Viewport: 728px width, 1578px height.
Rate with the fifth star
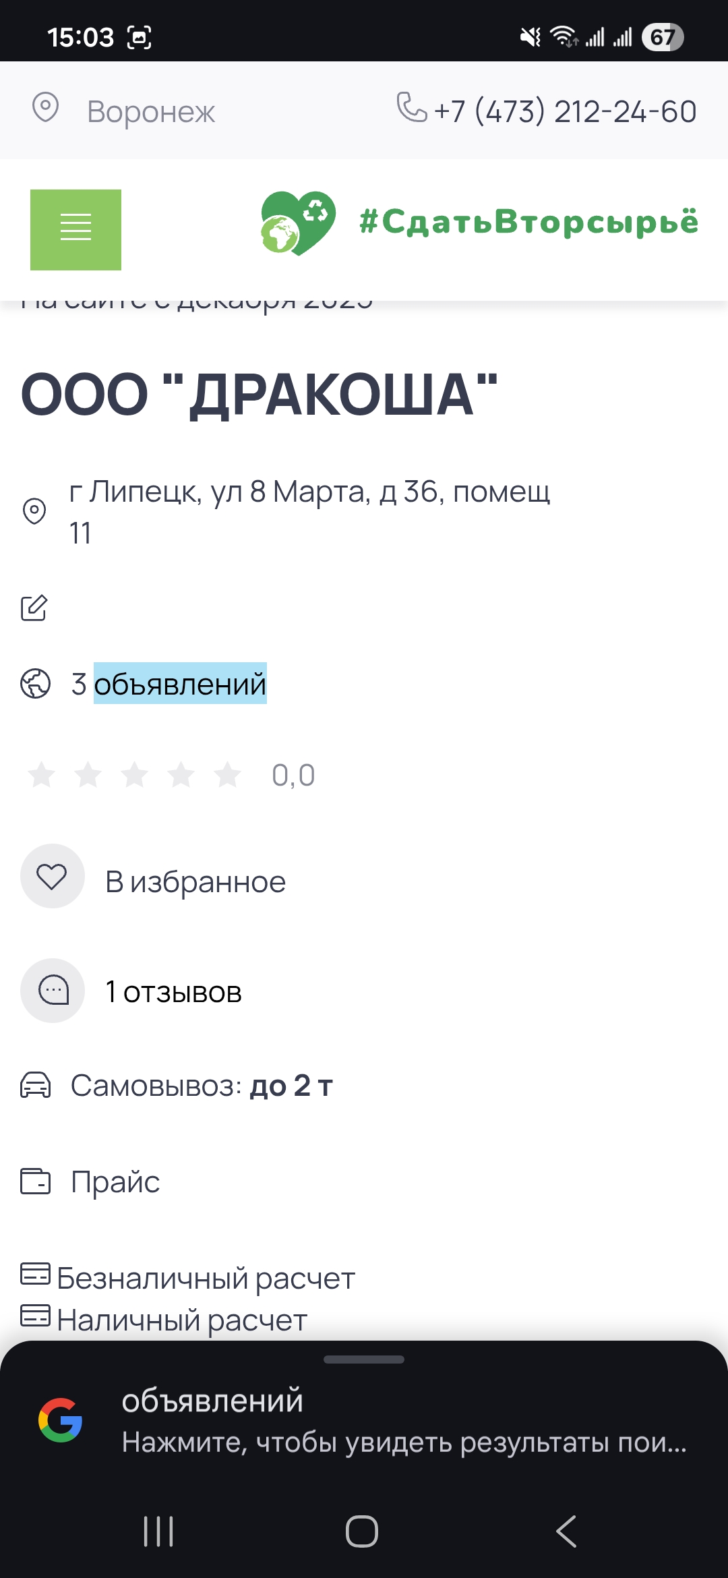228,775
